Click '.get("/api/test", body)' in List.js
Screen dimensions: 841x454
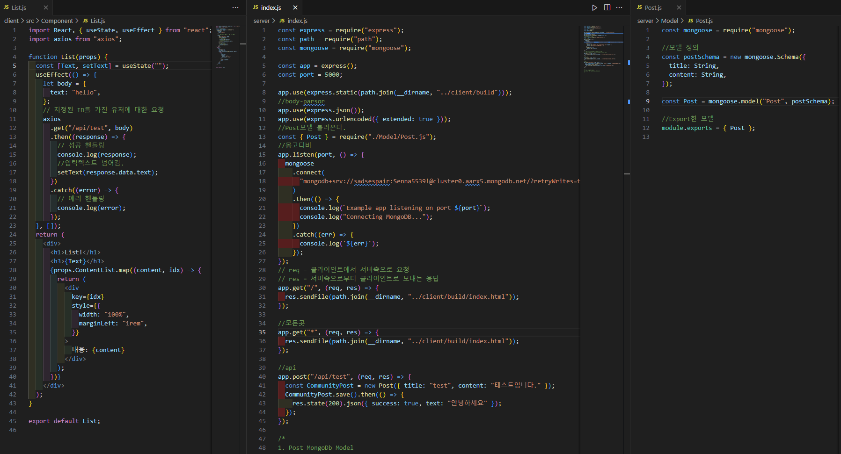coord(91,128)
